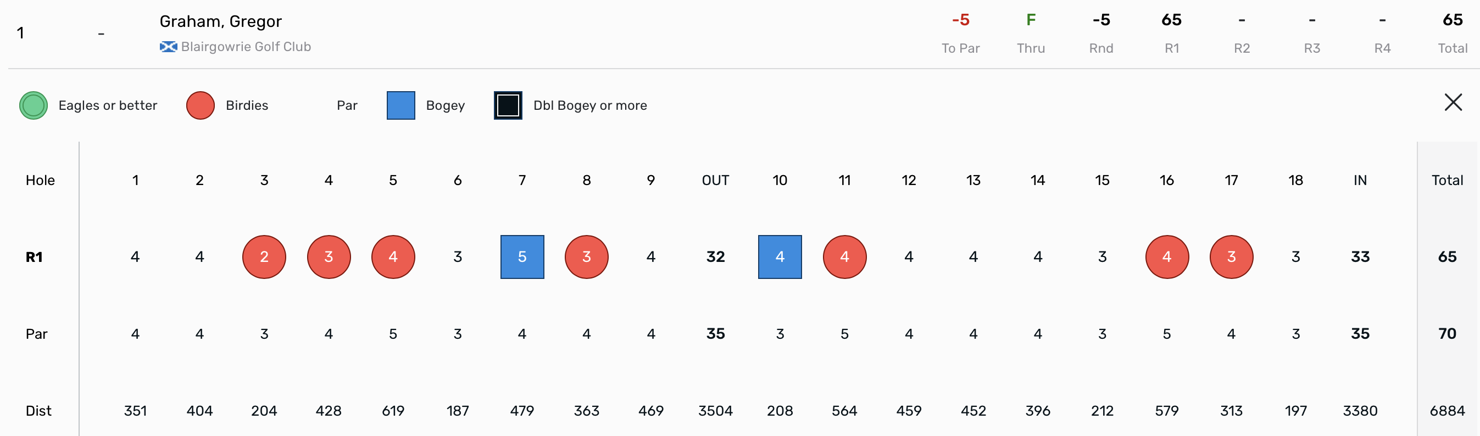This screenshot has height=436, width=1480.
Task: Click the R1 row label
Action: 34,257
